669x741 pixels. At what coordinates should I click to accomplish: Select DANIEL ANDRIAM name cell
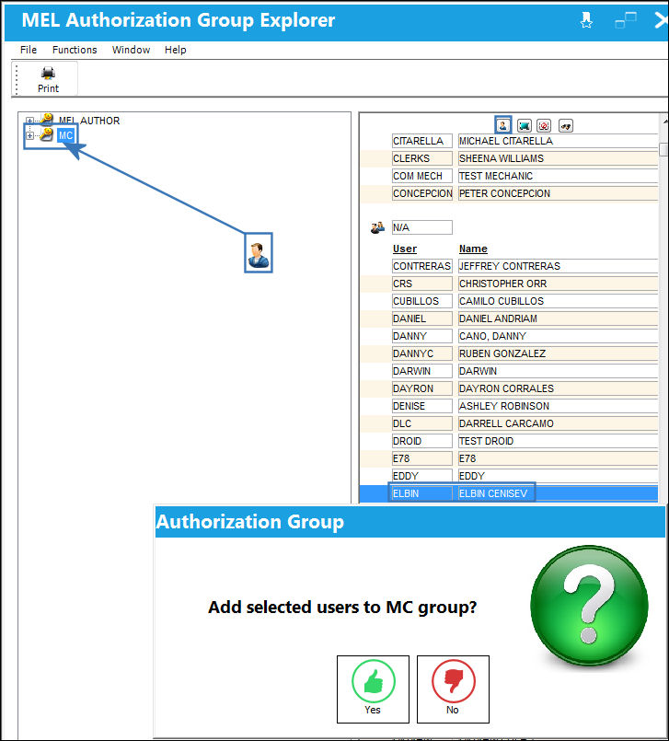pos(558,318)
